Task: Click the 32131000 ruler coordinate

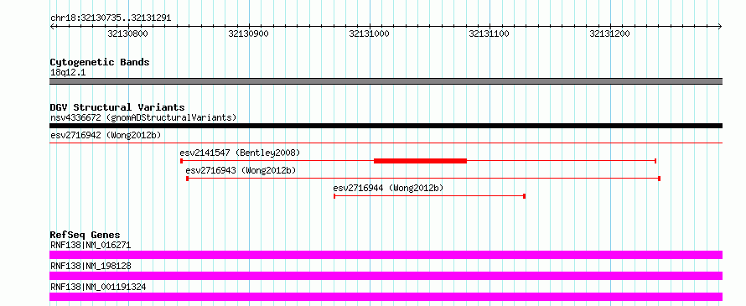Action: coord(369,34)
